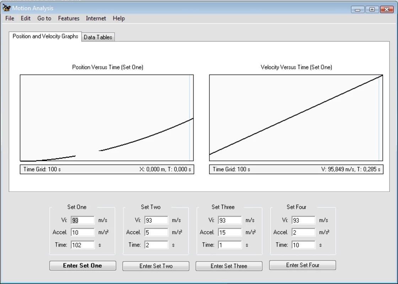Screen dimensions: 398x284
Task: Click the 'Set Four' group label
Action: [296, 207]
